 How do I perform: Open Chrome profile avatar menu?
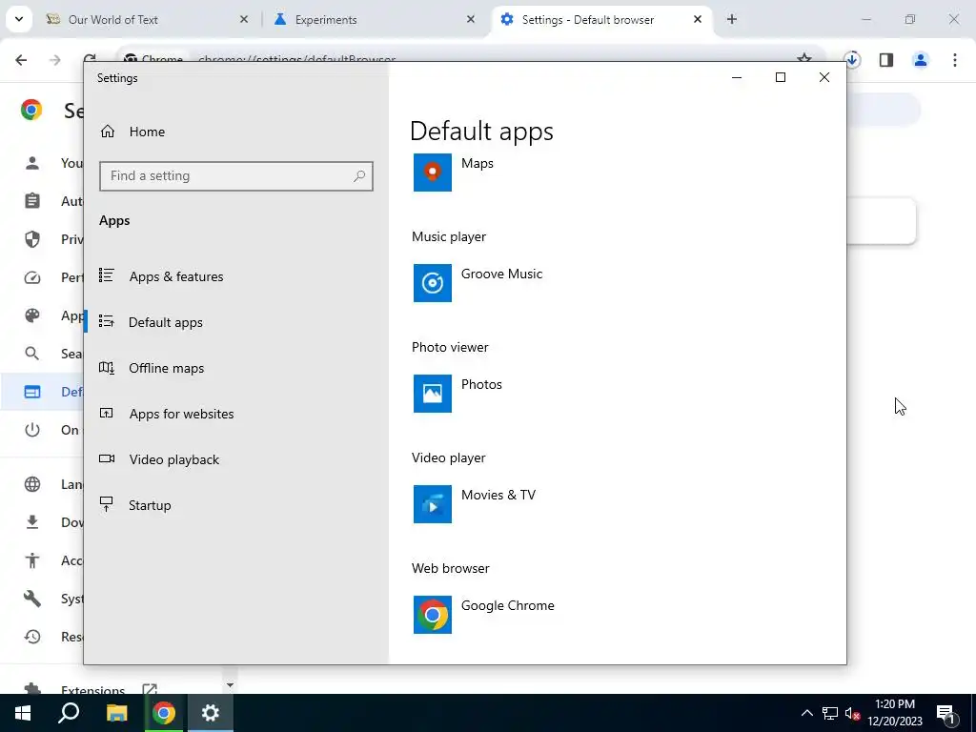(921, 60)
